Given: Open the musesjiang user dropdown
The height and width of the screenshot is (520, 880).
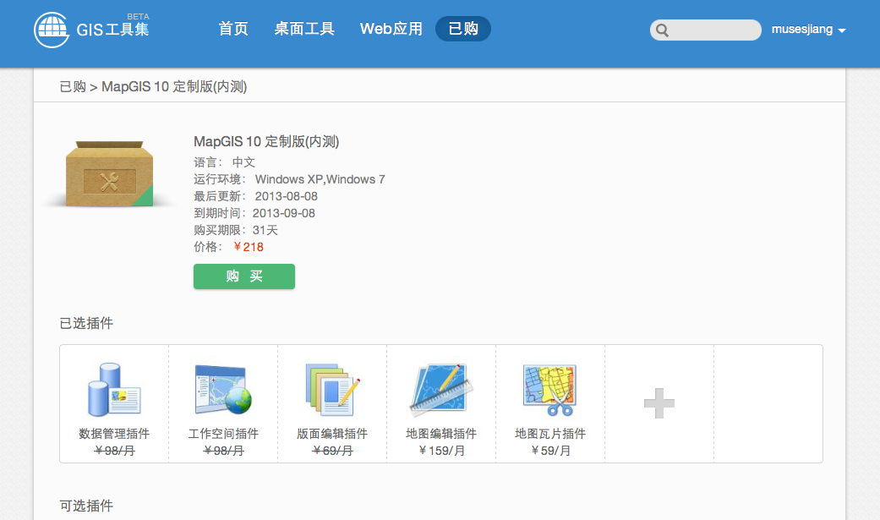Looking at the screenshot, I should tap(808, 30).
